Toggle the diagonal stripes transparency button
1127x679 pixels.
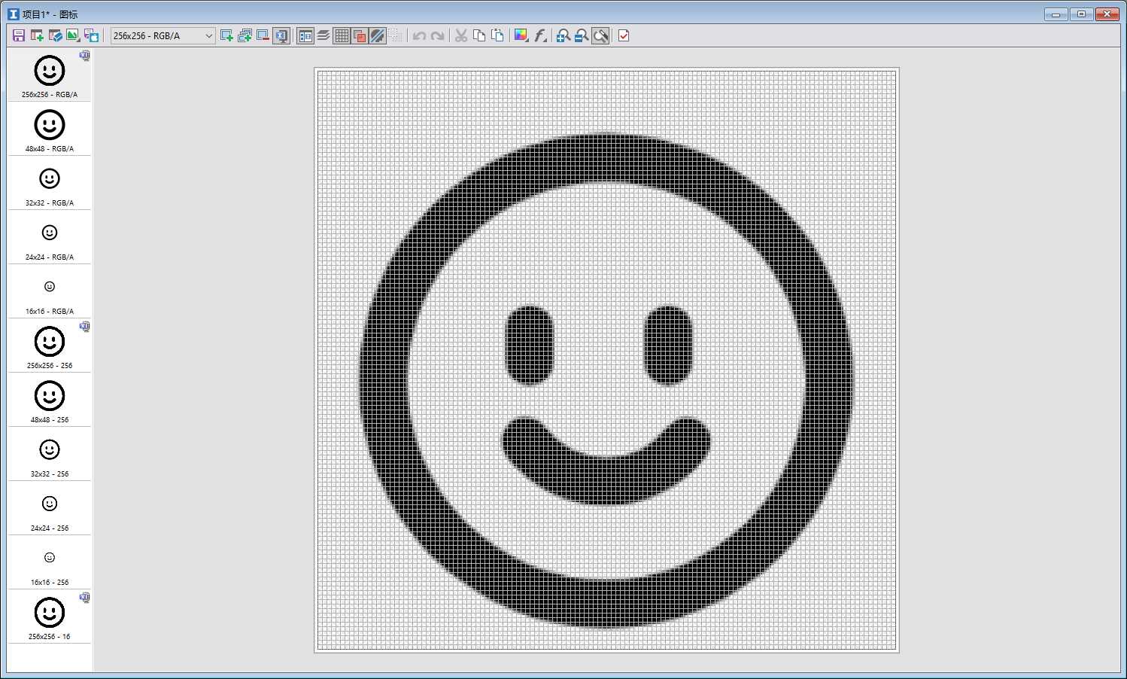point(378,35)
